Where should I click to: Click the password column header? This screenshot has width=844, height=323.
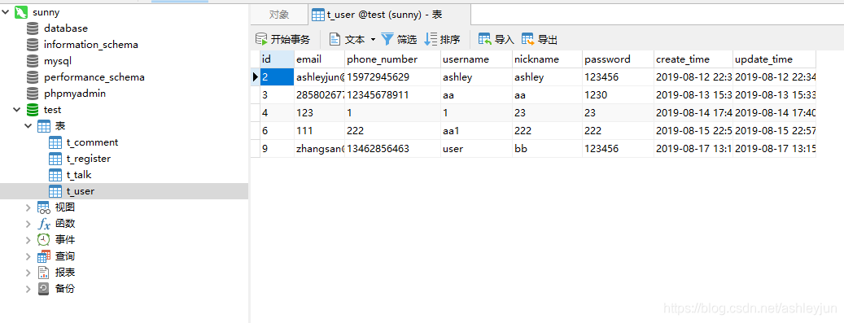point(618,59)
